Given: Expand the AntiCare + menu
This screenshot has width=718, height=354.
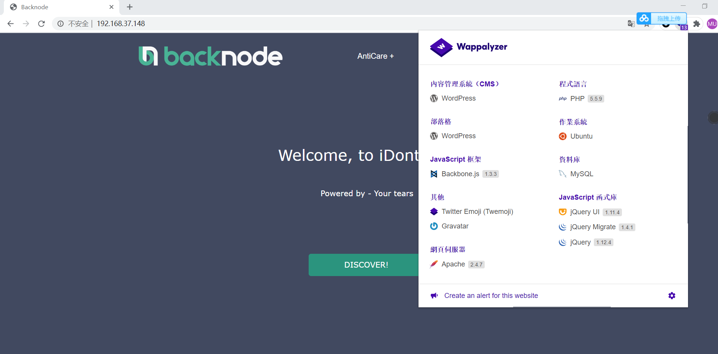Looking at the screenshot, I should 376,56.
